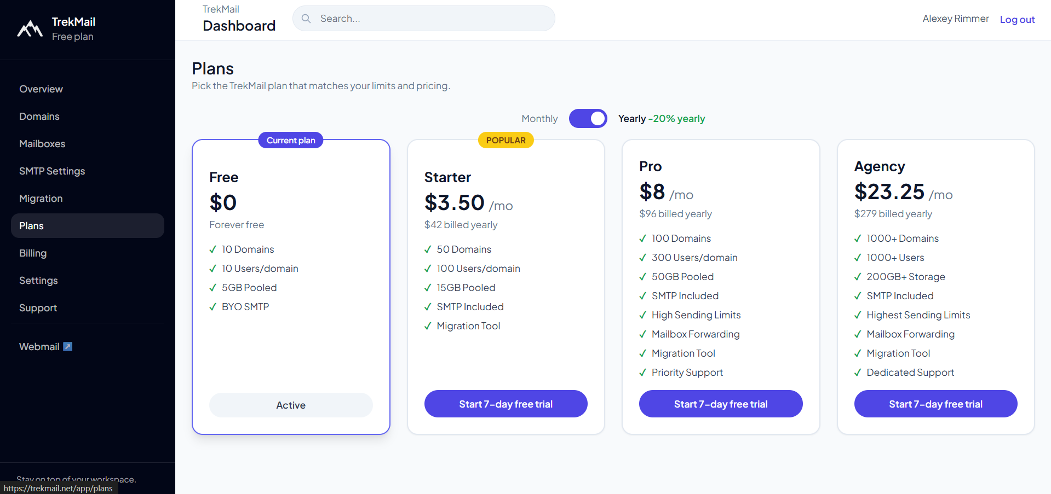Start the Agency plan 7-day free trial
Viewport: 1051px width, 494px height.
point(935,404)
